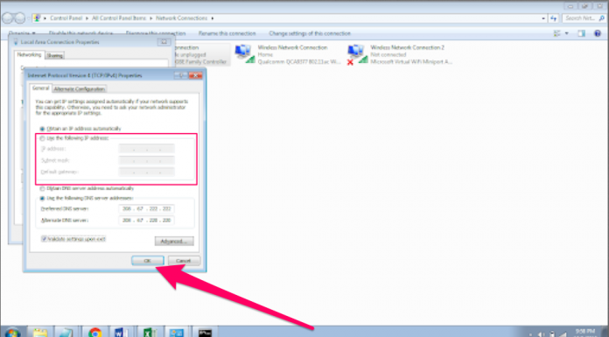Viewport: 609px width, 337px height.
Task: Open the Help question mark icon
Action: (x=598, y=33)
